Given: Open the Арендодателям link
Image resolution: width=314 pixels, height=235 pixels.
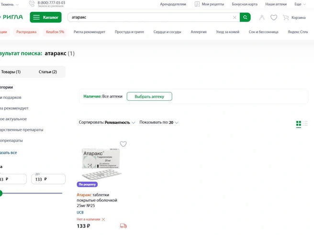Looking at the screenshot, I should (173, 4).
